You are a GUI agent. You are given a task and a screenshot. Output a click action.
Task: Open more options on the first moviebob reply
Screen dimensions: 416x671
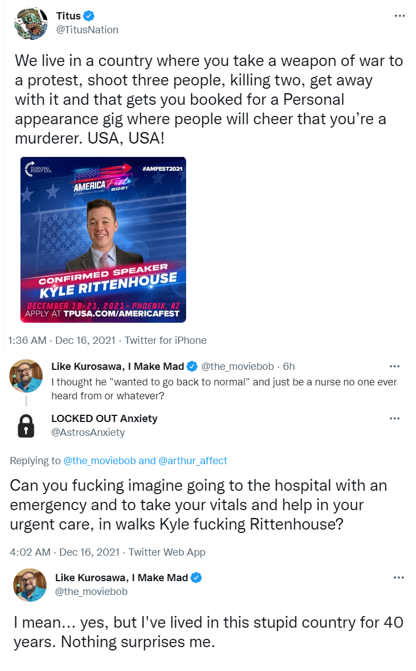[394, 366]
